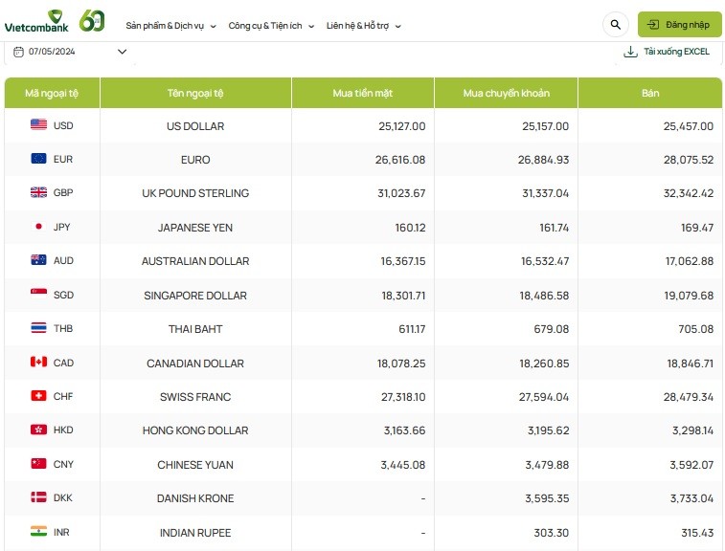Click the date field showing 07/05/2024
The image size is (725, 551).
52,52
